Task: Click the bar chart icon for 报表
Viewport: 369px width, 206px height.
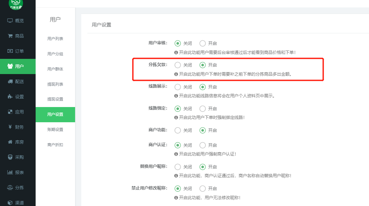Action: point(10,172)
